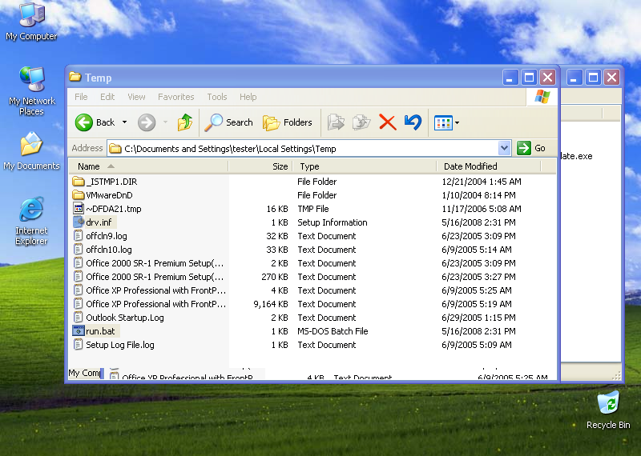This screenshot has height=456, width=641.
Task: Click the VMwareDnD folder name
Action: coord(109,194)
